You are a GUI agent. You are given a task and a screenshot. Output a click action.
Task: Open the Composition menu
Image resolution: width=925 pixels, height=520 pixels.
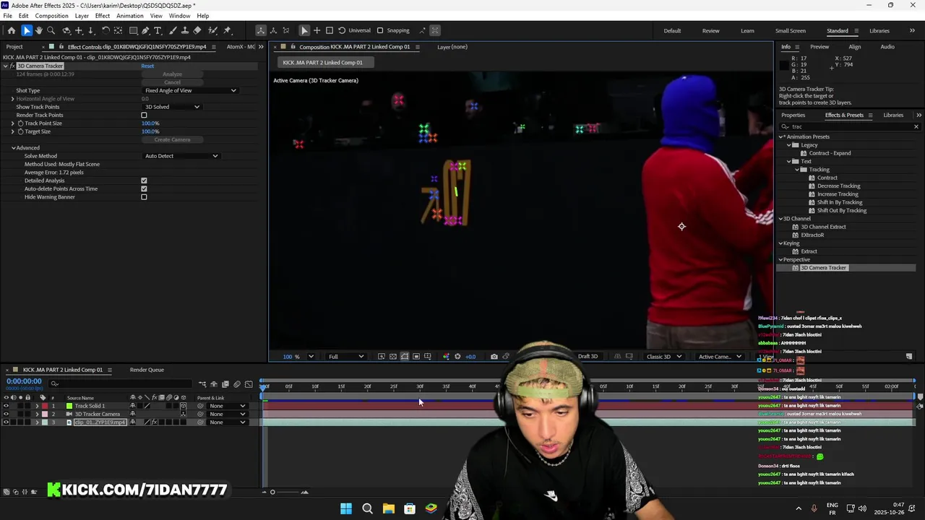click(51, 16)
